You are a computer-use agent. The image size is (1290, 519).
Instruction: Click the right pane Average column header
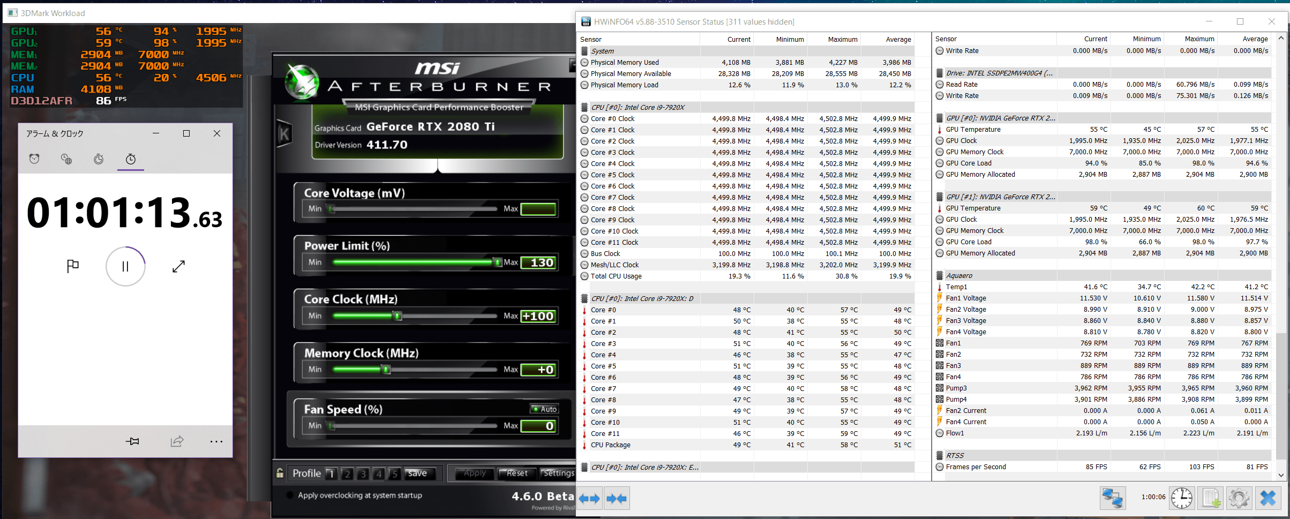click(x=1244, y=39)
